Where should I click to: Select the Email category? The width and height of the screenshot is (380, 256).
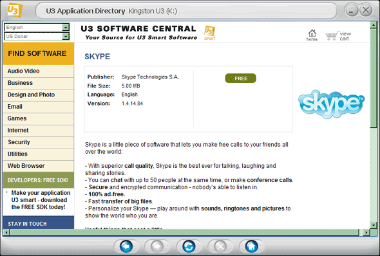[x=39, y=107]
